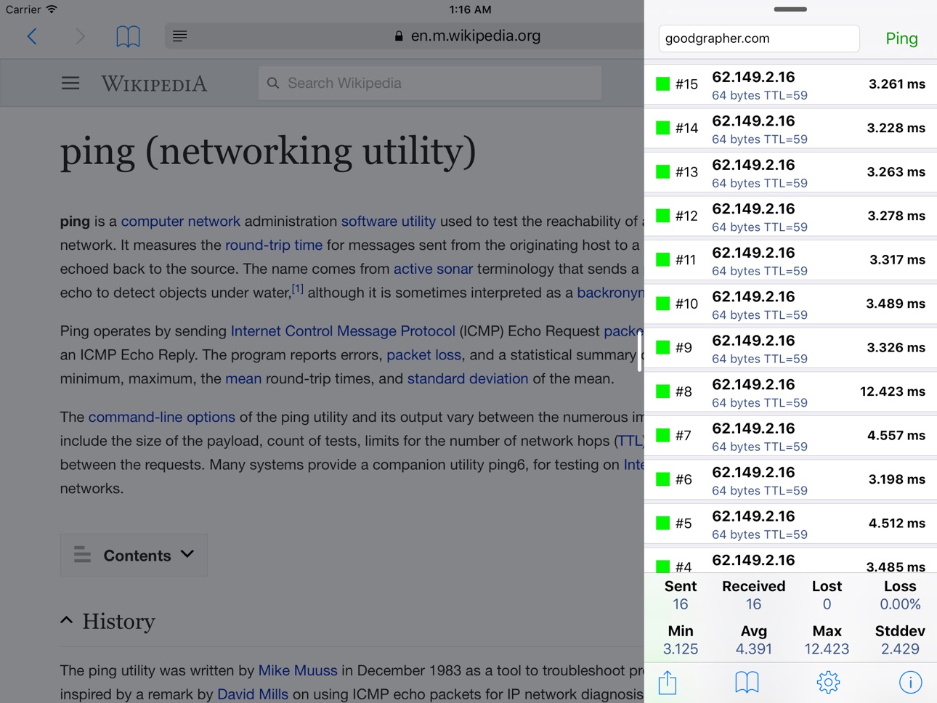Tap the Loss percentage 0.00%
This screenshot has height=703, width=937.
900,604
